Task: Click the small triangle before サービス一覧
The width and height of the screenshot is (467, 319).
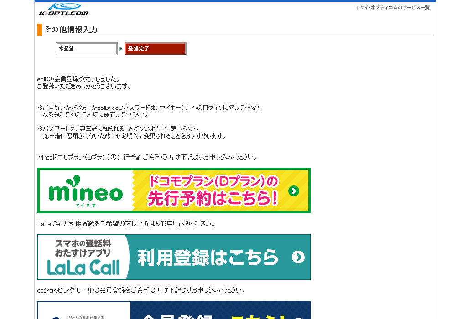Action: click(358, 8)
